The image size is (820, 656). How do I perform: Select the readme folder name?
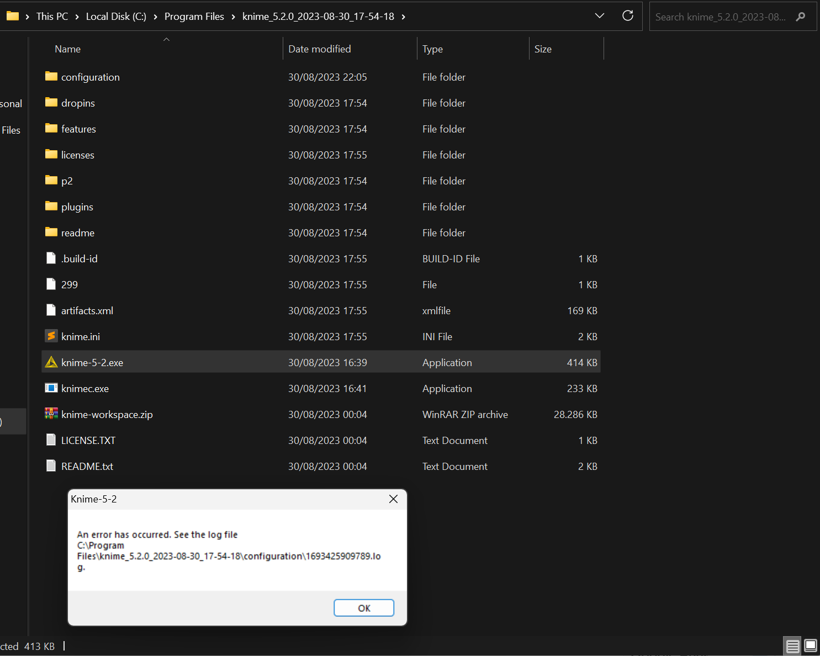click(78, 233)
